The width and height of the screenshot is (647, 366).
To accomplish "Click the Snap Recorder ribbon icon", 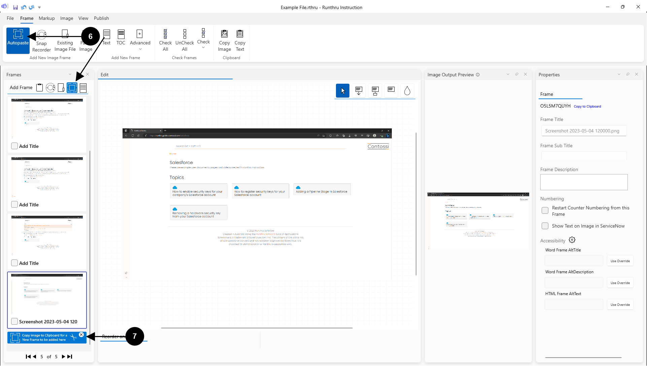I will point(41,34).
